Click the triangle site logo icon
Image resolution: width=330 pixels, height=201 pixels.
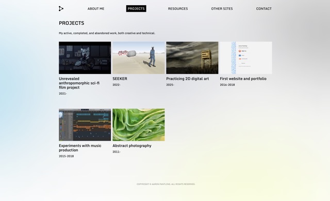[61, 9]
